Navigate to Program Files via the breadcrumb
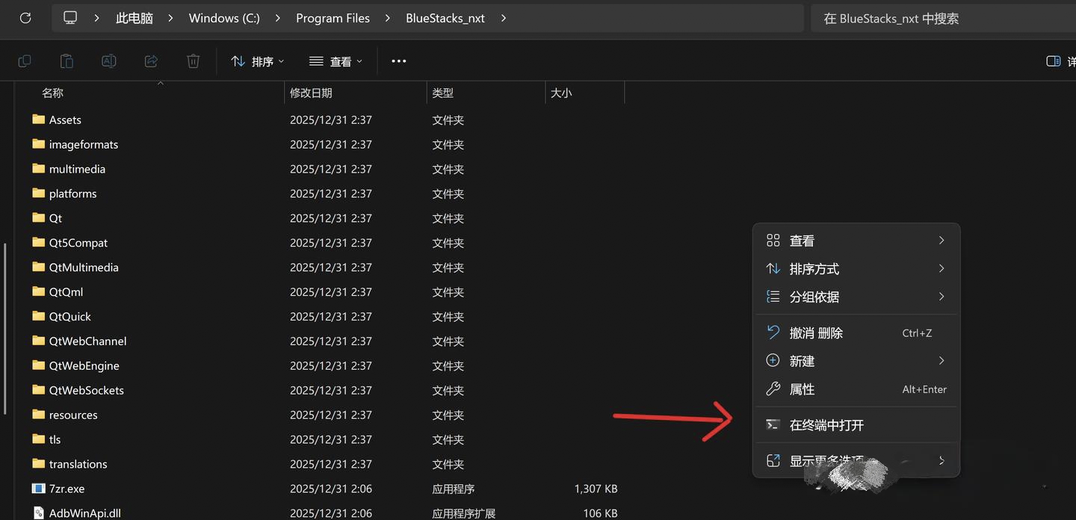1076x520 pixels. pos(333,17)
